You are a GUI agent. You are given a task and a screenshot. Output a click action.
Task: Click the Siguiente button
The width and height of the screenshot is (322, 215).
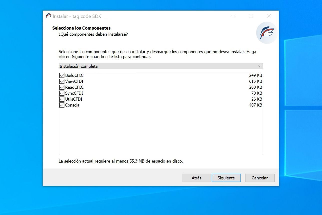(x=226, y=178)
